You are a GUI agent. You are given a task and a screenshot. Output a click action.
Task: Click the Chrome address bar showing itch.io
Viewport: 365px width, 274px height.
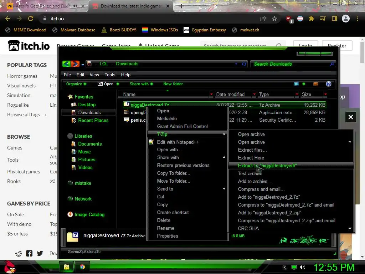pyautogui.click(x=149, y=19)
